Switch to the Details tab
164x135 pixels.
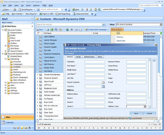(x=78, y=57)
